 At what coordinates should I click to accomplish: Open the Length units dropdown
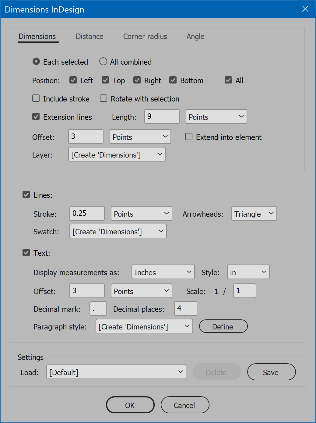click(x=216, y=116)
